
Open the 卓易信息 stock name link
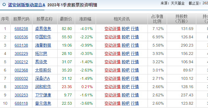pyautogui.click(x=43, y=29)
